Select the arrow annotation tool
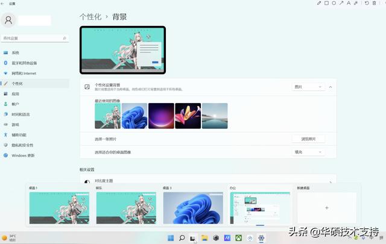This screenshot has width=386, height=244. 341,3
